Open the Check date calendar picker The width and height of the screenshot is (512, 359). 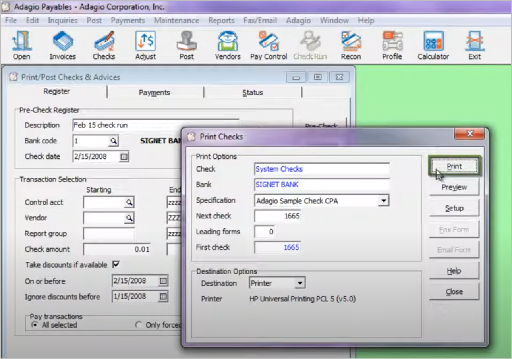(x=124, y=157)
